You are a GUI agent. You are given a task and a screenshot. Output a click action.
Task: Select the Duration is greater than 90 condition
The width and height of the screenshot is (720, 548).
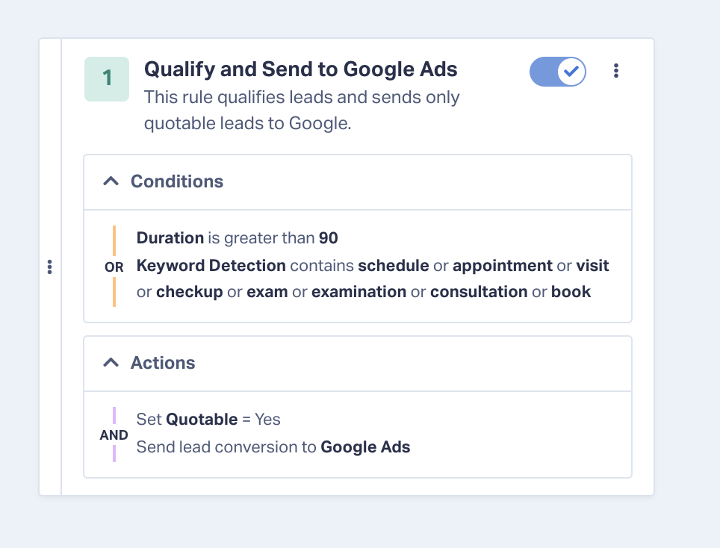[237, 237]
